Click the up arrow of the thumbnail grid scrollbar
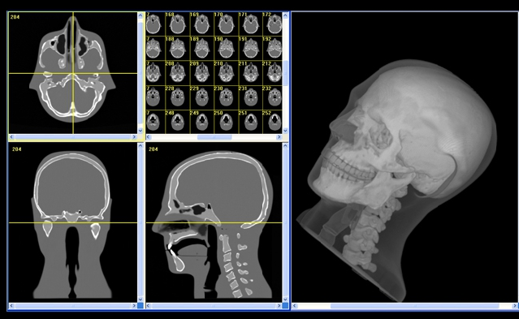 (x=285, y=15)
